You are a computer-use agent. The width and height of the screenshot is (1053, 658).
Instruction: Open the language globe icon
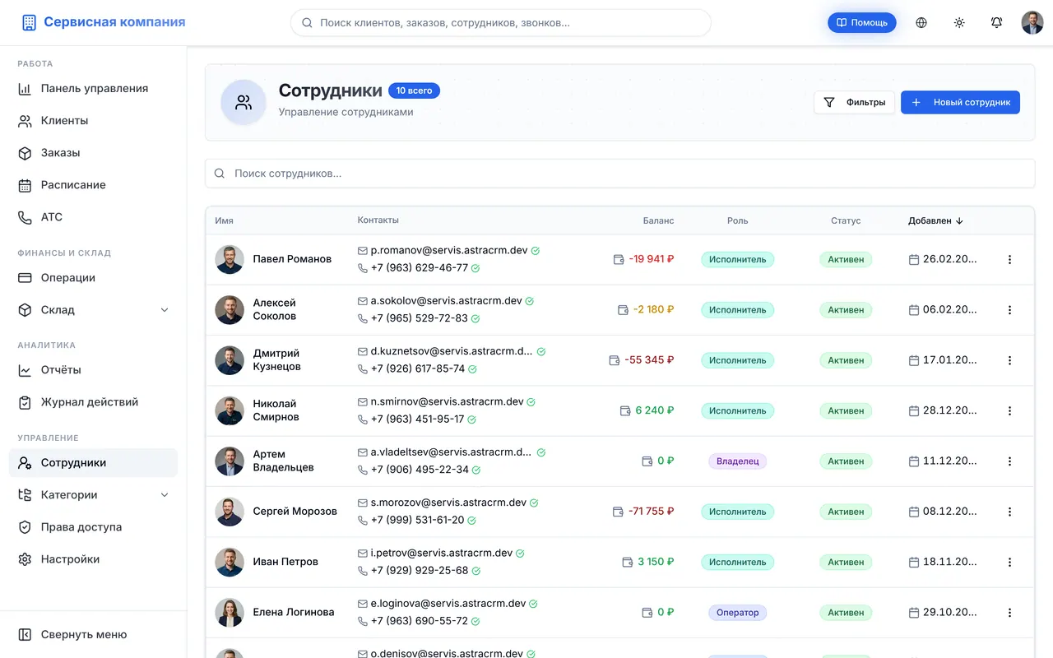coord(921,23)
